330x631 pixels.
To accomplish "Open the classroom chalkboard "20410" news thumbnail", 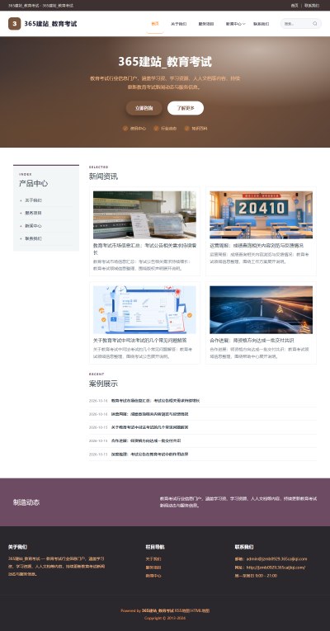I will 262,215.
